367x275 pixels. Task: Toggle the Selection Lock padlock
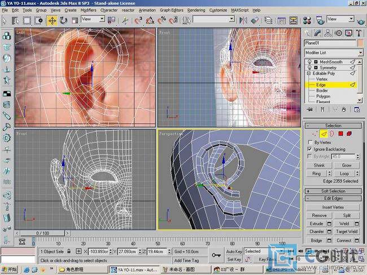[69, 251]
